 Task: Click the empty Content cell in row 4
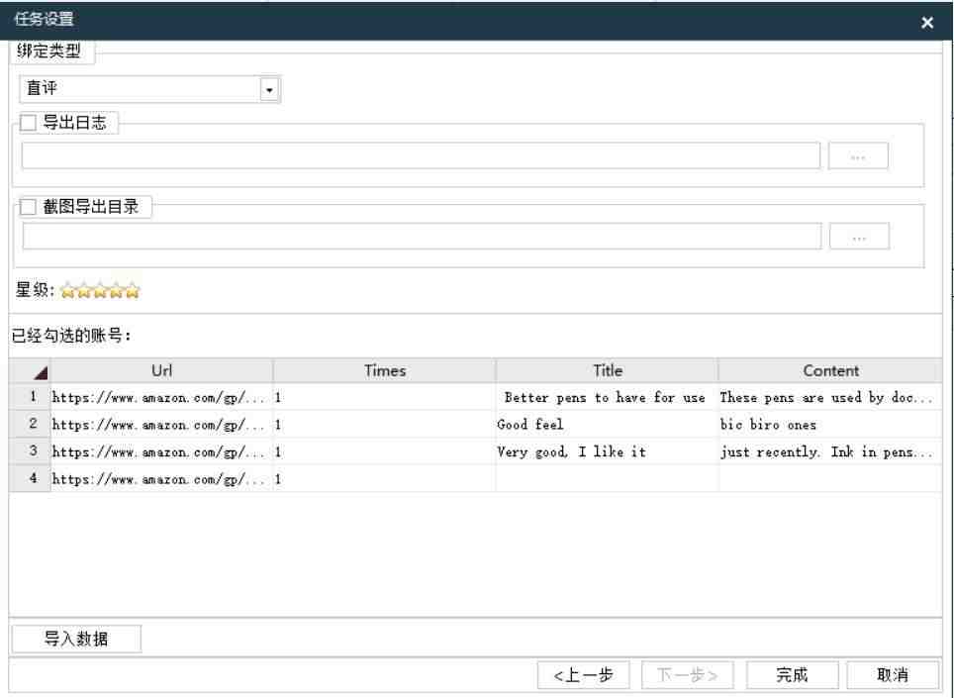click(x=830, y=479)
